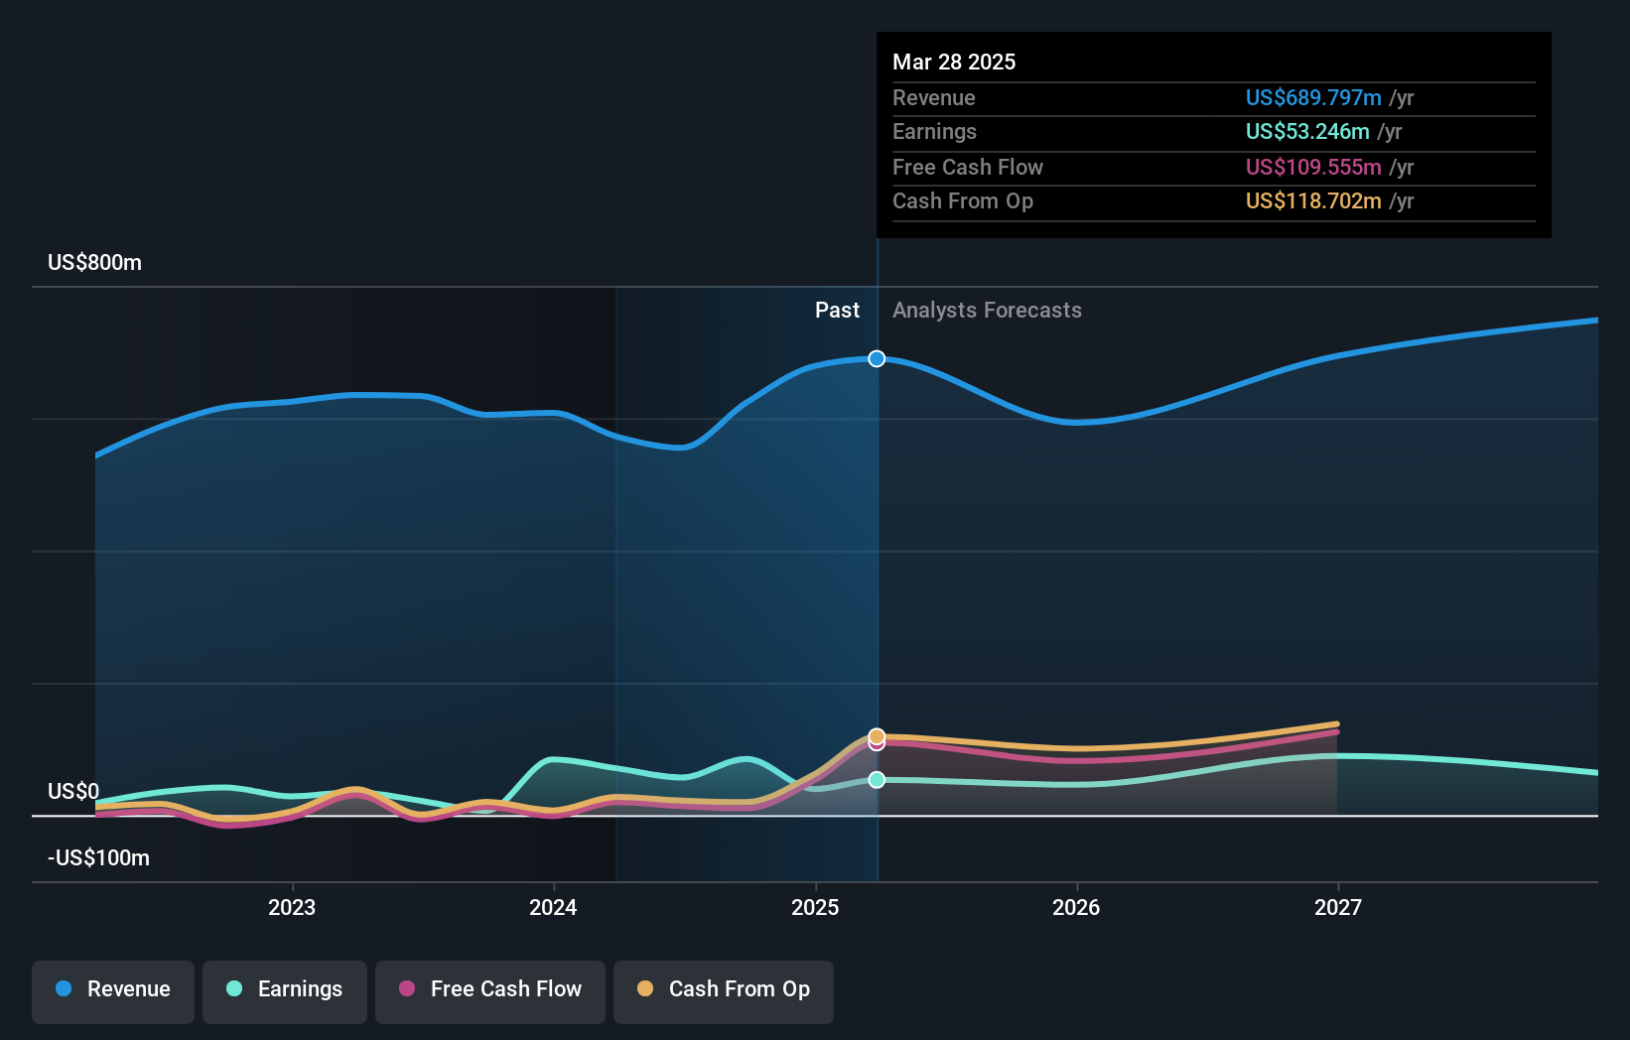Click the 2026 axis label
The image size is (1630, 1040).
point(1076,907)
